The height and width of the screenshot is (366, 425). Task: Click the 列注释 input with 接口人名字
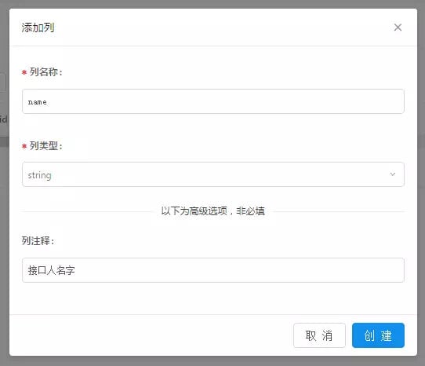pyautogui.click(x=213, y=270)
